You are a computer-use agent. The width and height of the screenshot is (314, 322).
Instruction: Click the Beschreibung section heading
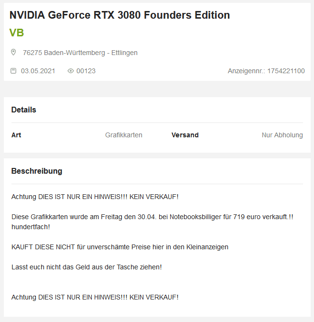tap(37, 171)
